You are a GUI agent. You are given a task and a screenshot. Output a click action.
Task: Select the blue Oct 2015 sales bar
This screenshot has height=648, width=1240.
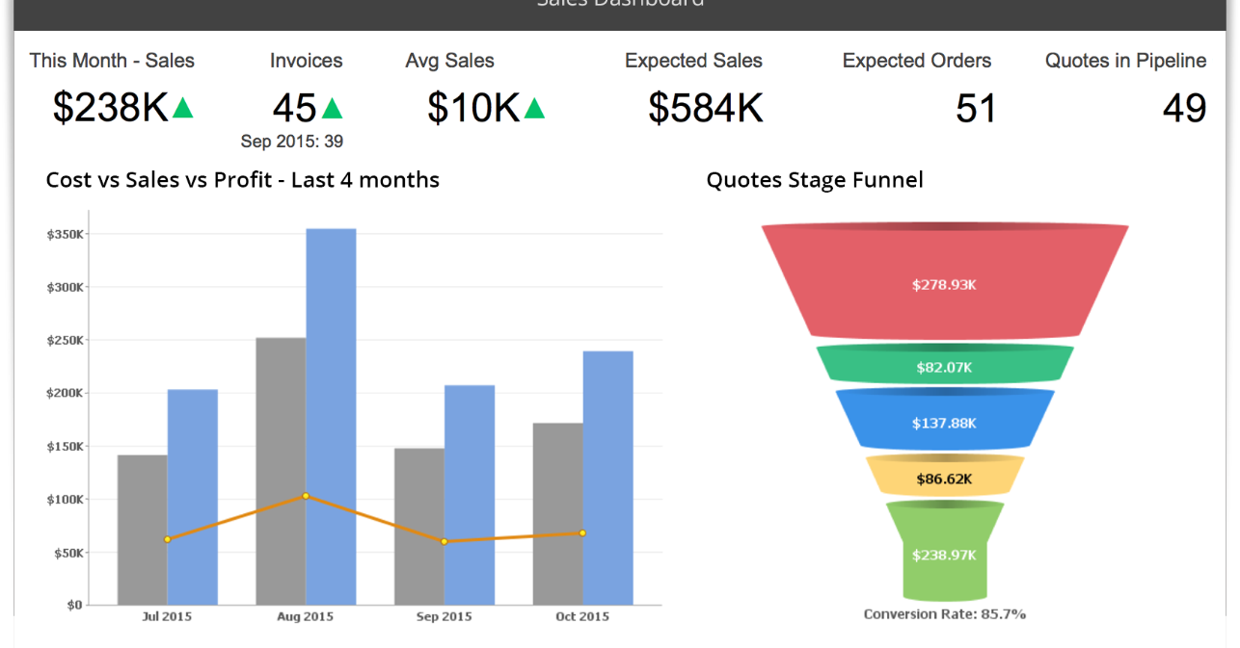[x=607, y=477]
